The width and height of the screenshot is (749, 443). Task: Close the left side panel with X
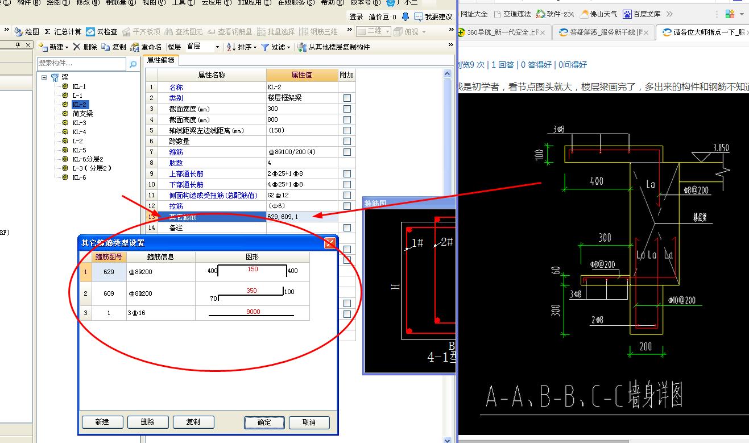[x=28, y=45]
